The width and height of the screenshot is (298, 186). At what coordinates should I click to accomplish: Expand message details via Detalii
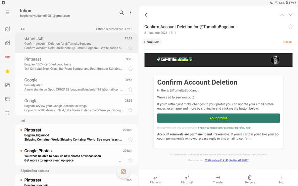(288, 42)
